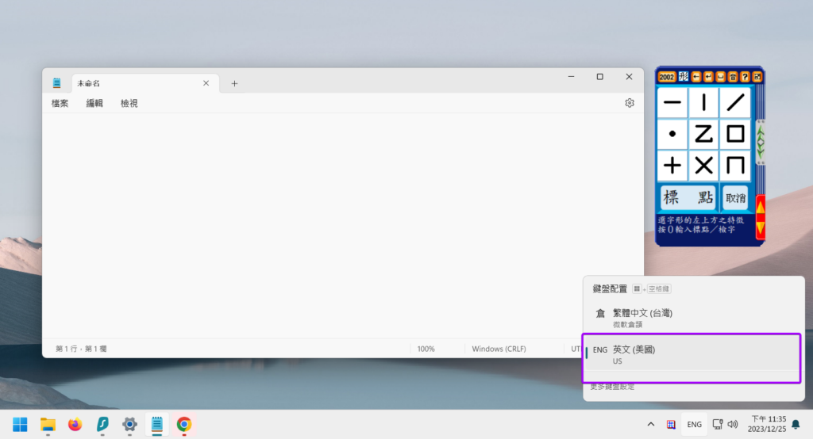Select 繁體中文 (台灣) 微軟倉頡 keyboard layout
This screenshot has height=439, width=813.
692,318
